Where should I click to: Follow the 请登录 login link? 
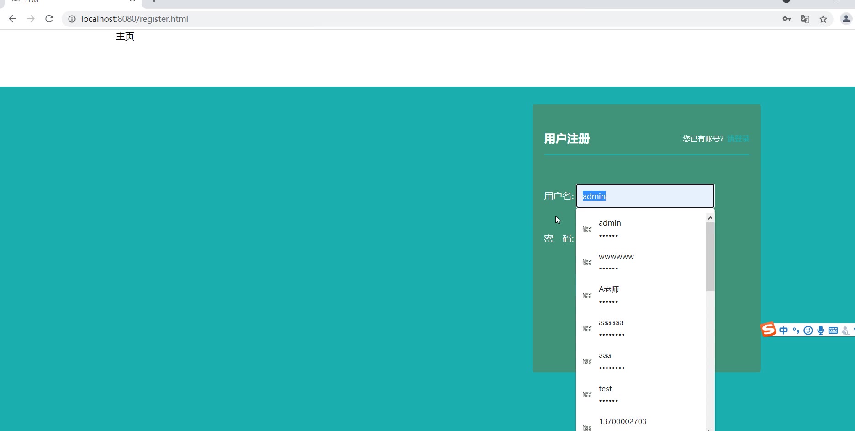pyautogui.click(x=738, y=138)
